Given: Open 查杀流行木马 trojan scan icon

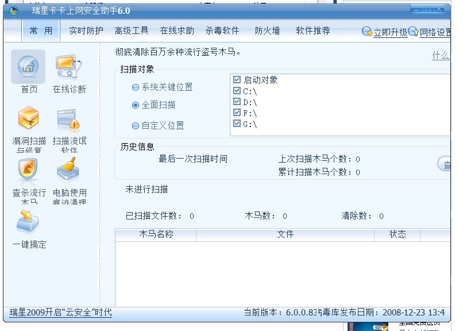Looking at the screenshot, I should pos(28,170).
